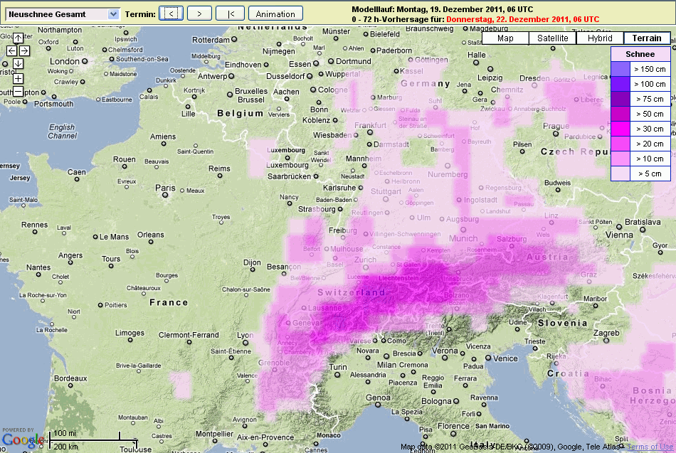Click the Google logo on the map
The width and height of the screenshot is (676, 453).
pos(23,440)
